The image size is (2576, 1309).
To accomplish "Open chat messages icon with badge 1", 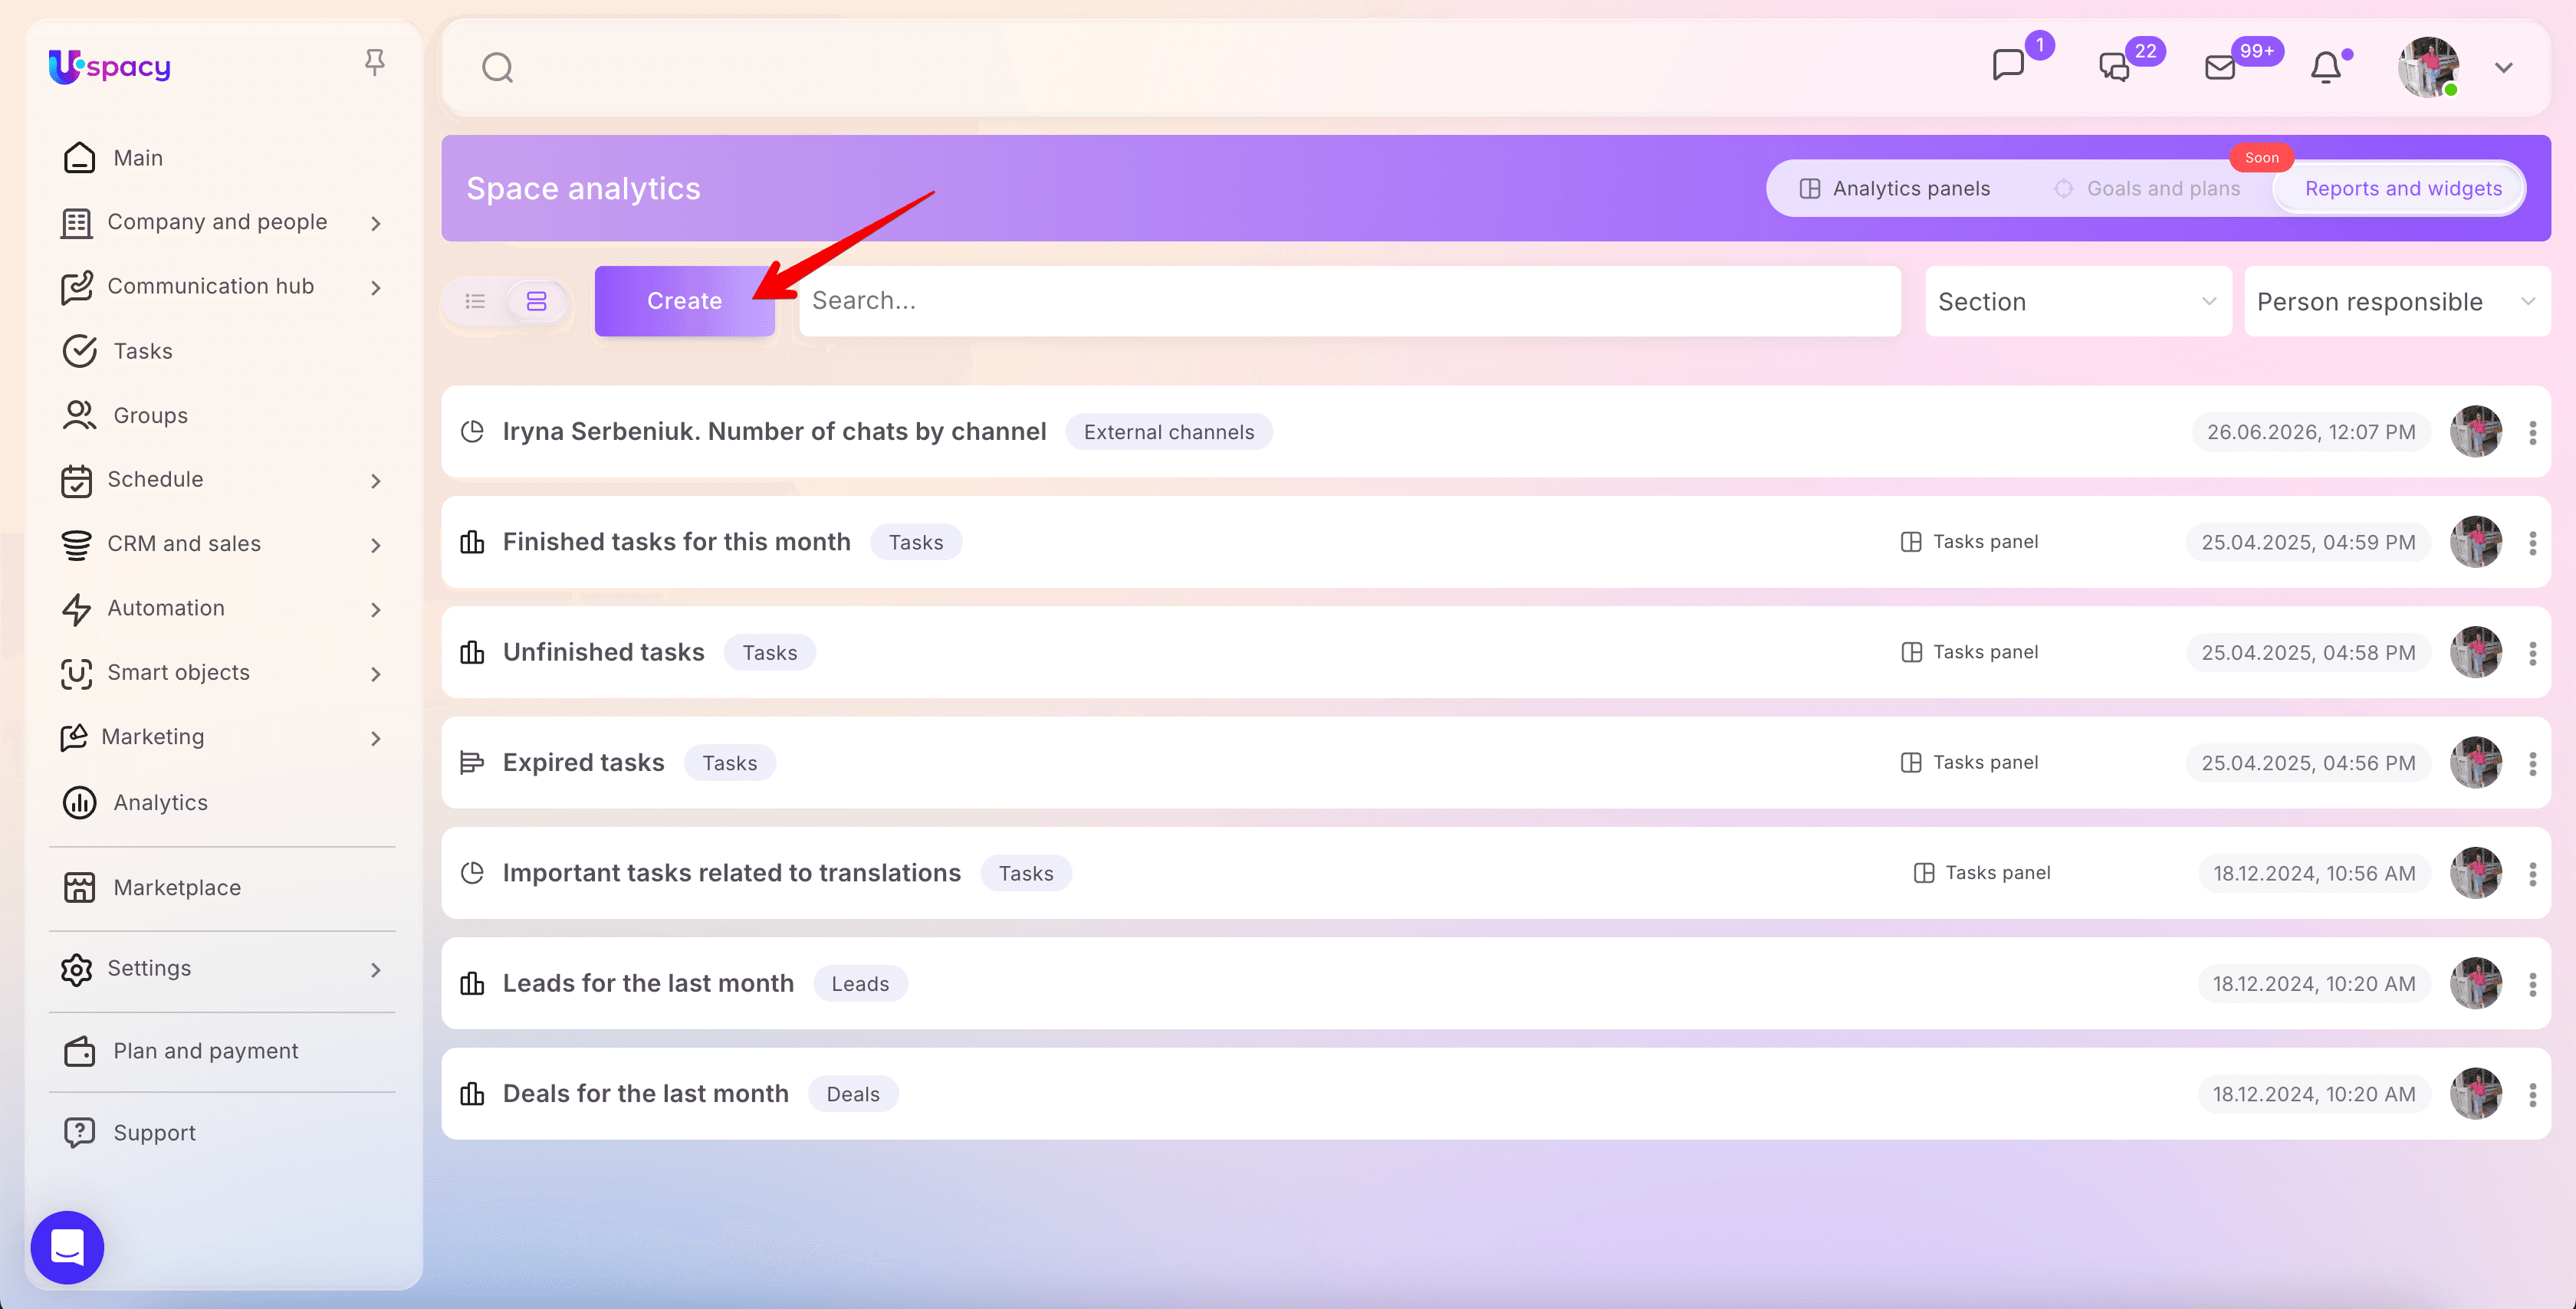I will click(2008, 66).
